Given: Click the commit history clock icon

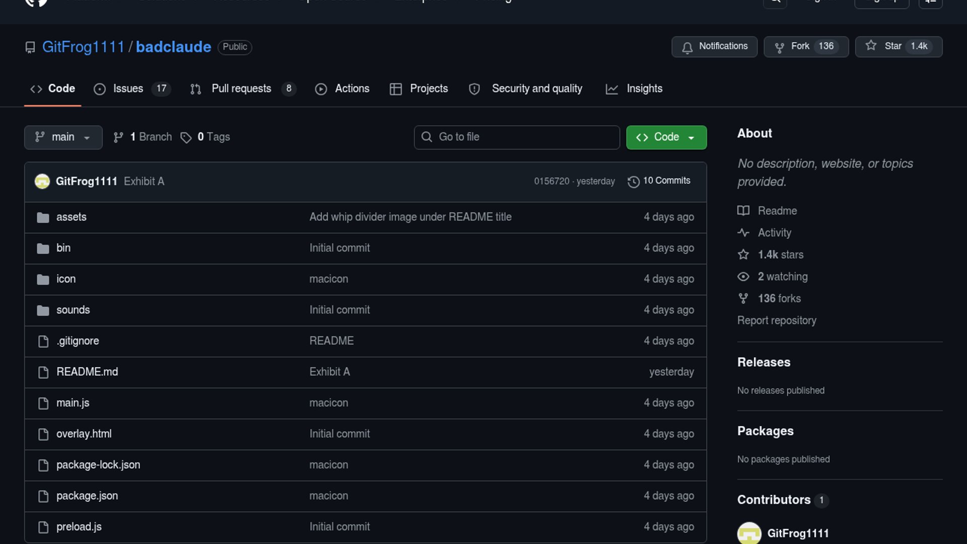Looking at the screenshot, I should 633,181.
